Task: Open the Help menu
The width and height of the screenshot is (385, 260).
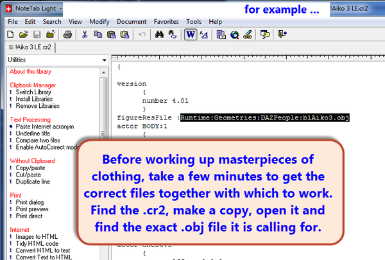Action: 216,22
